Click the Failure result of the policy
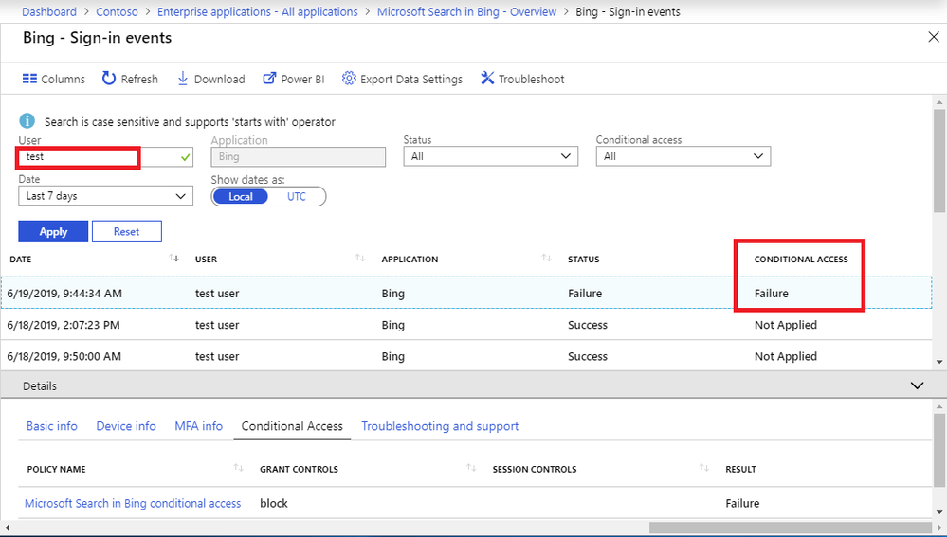The width and height of the screenshot is (947, 537). tap(742, 503)
